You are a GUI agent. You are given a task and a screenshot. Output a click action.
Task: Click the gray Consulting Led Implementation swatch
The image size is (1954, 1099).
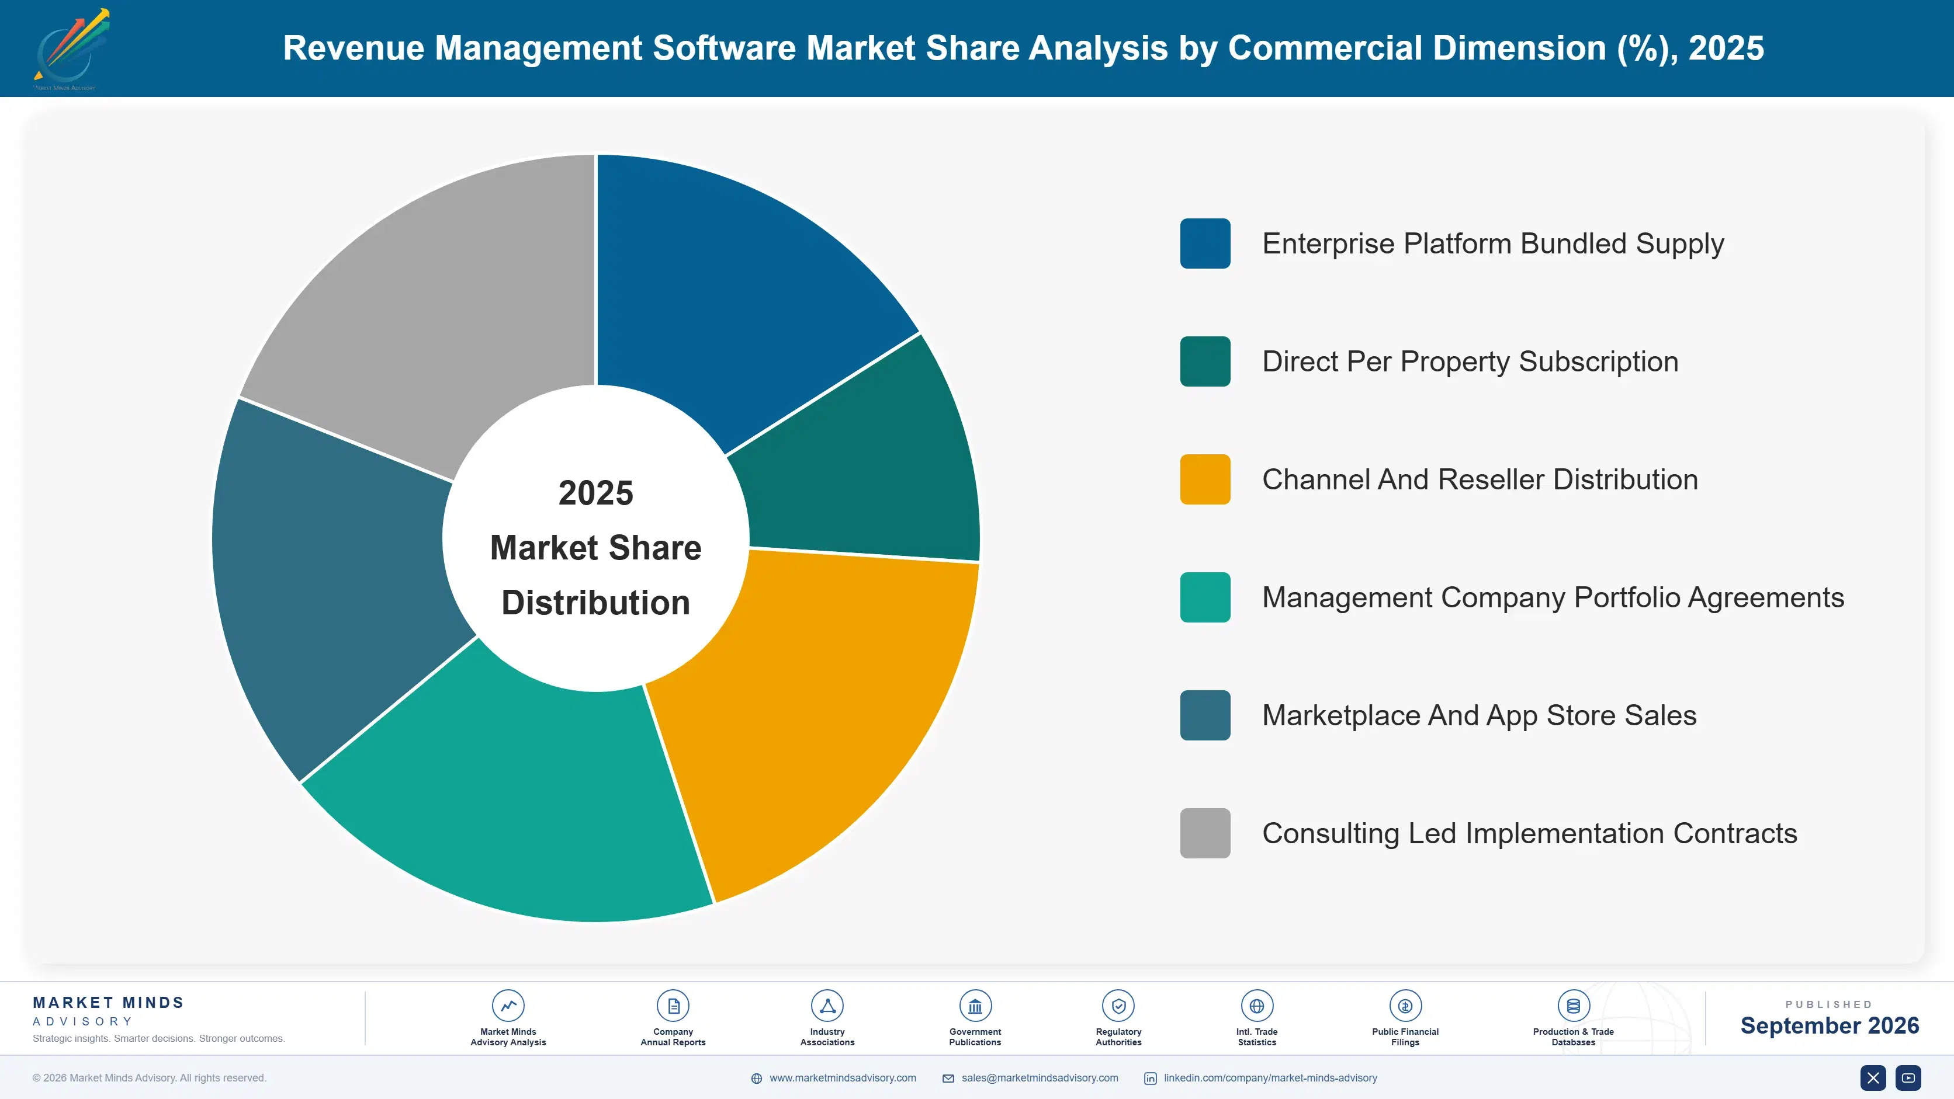click(x=1204, y=833)
